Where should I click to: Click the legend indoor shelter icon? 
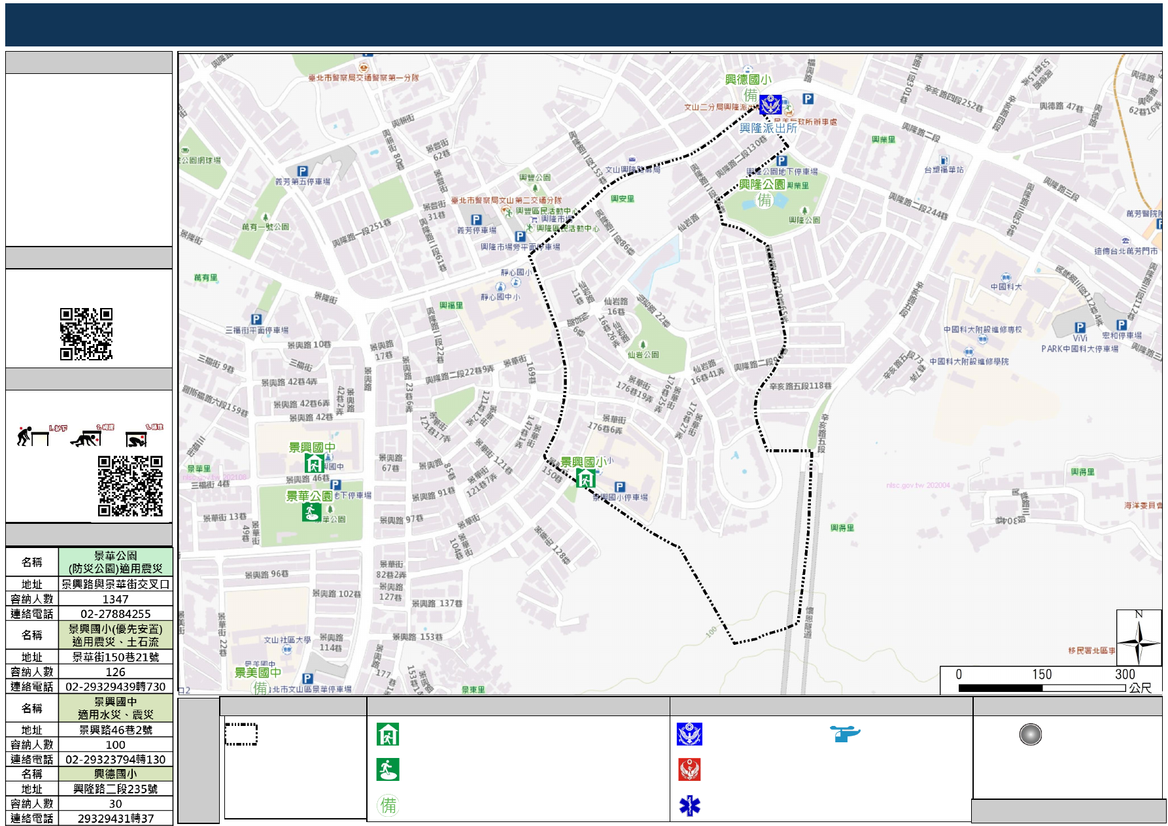(388, 734)
